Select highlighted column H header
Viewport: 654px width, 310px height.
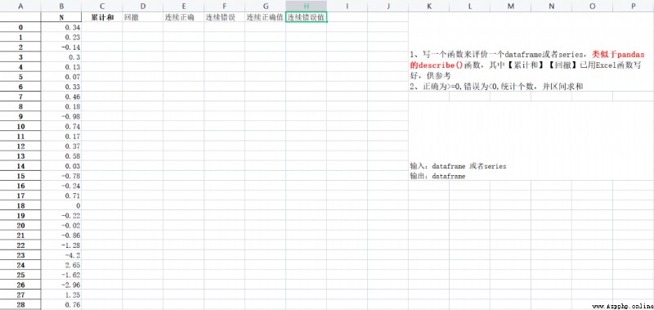(x=307, y=6)
